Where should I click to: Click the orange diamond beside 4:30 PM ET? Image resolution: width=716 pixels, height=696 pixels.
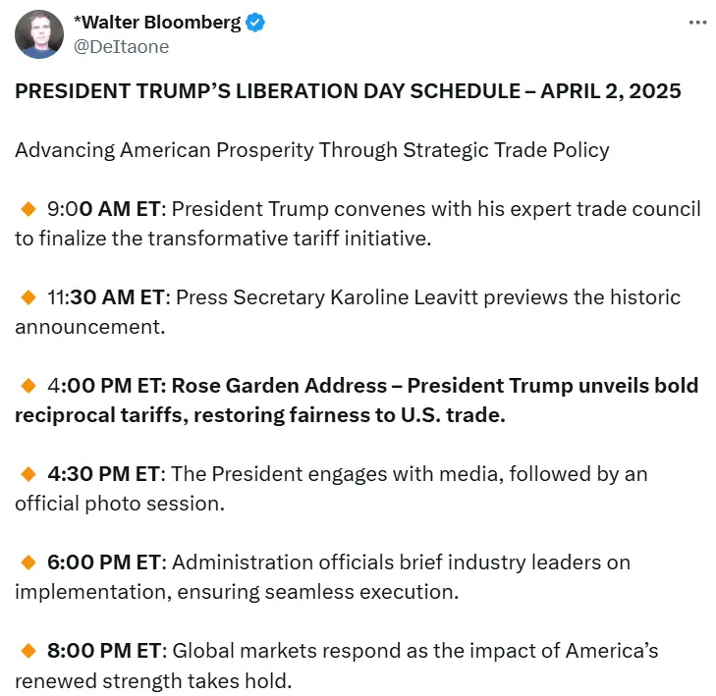[x=28, y=474]
